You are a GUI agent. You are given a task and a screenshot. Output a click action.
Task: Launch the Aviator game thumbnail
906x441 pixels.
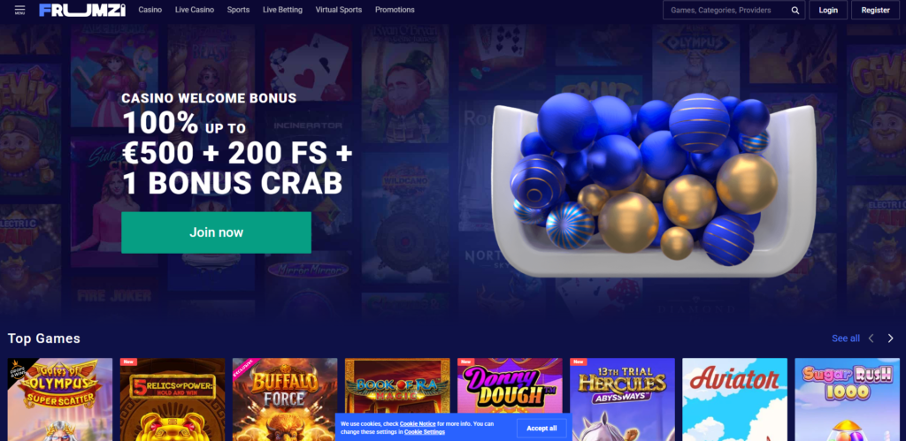(x=734, y=399)
